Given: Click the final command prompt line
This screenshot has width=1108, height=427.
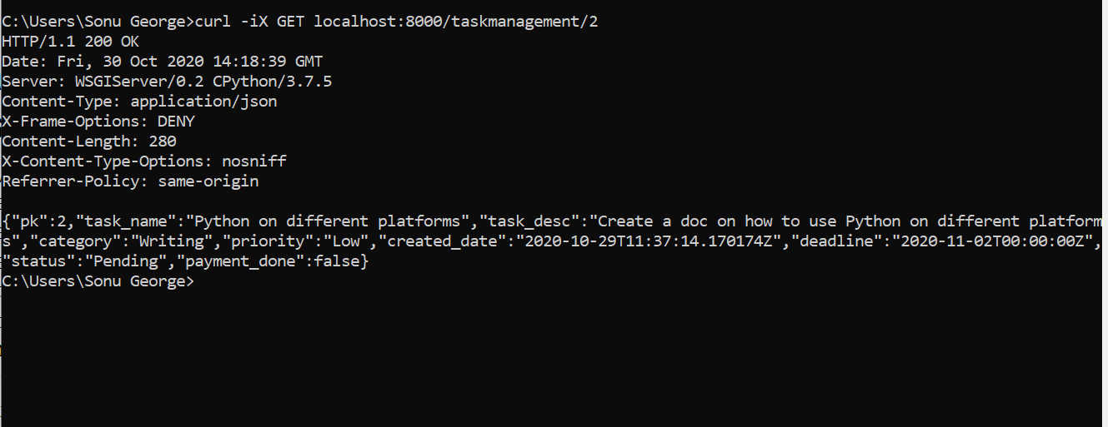Looking at the screenshot, I should tap(98, 281).
